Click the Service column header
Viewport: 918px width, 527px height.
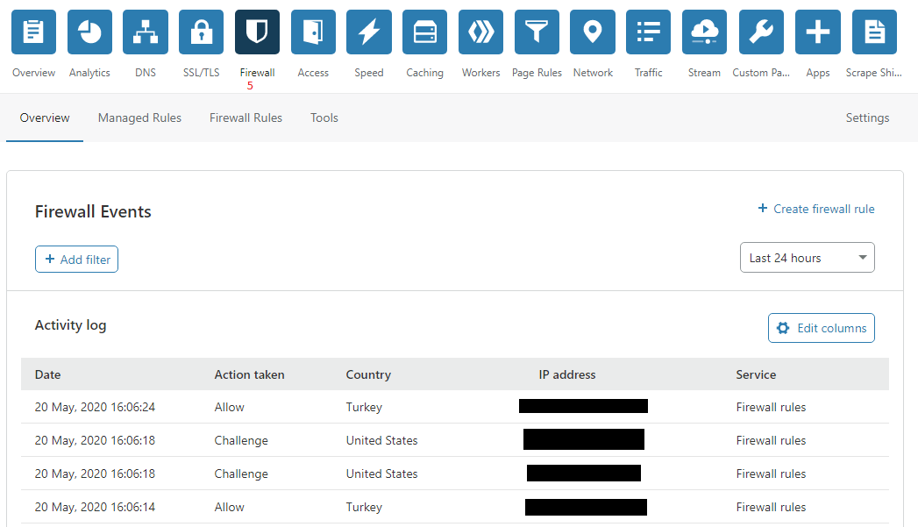click(756, 374)
